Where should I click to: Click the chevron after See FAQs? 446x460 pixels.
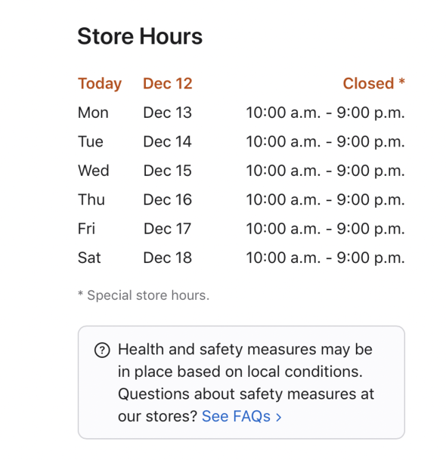[x=279, y=417]
